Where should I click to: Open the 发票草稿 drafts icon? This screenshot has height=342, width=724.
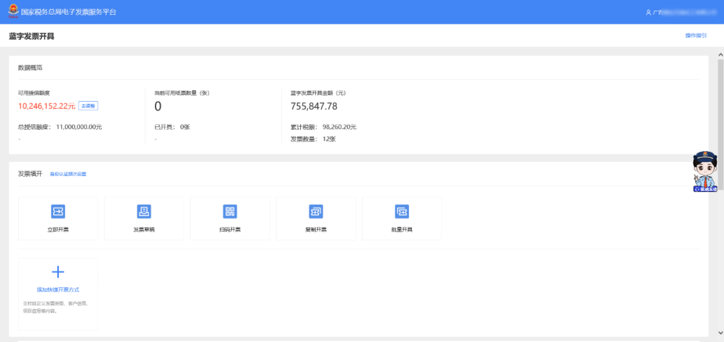[144, 211]
